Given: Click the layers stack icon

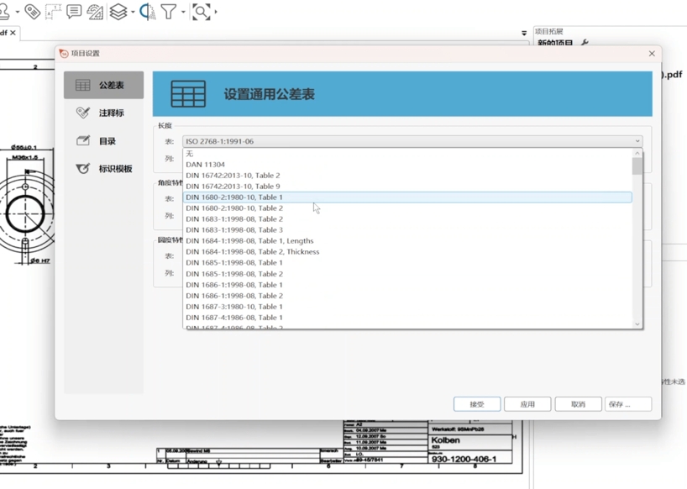Looking at the screenshot, I should pos(118,12).
